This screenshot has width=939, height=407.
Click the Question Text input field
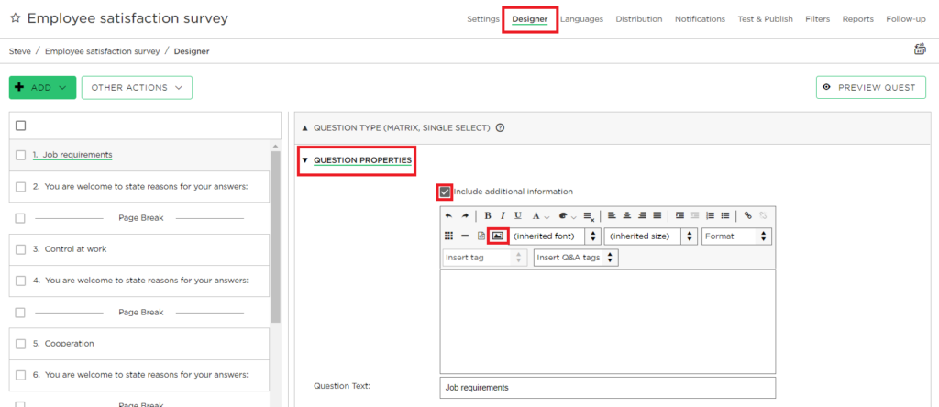click(x=607, y=387)
